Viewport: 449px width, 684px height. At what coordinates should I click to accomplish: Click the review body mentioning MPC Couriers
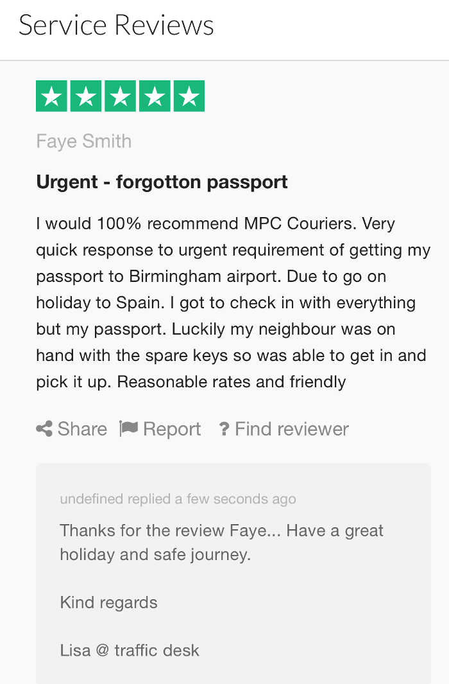216,224
